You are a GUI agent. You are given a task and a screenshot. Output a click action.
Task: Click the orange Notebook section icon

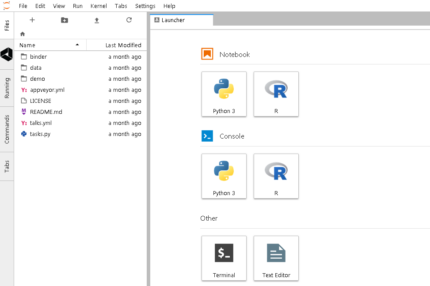(x=207, y=54)
